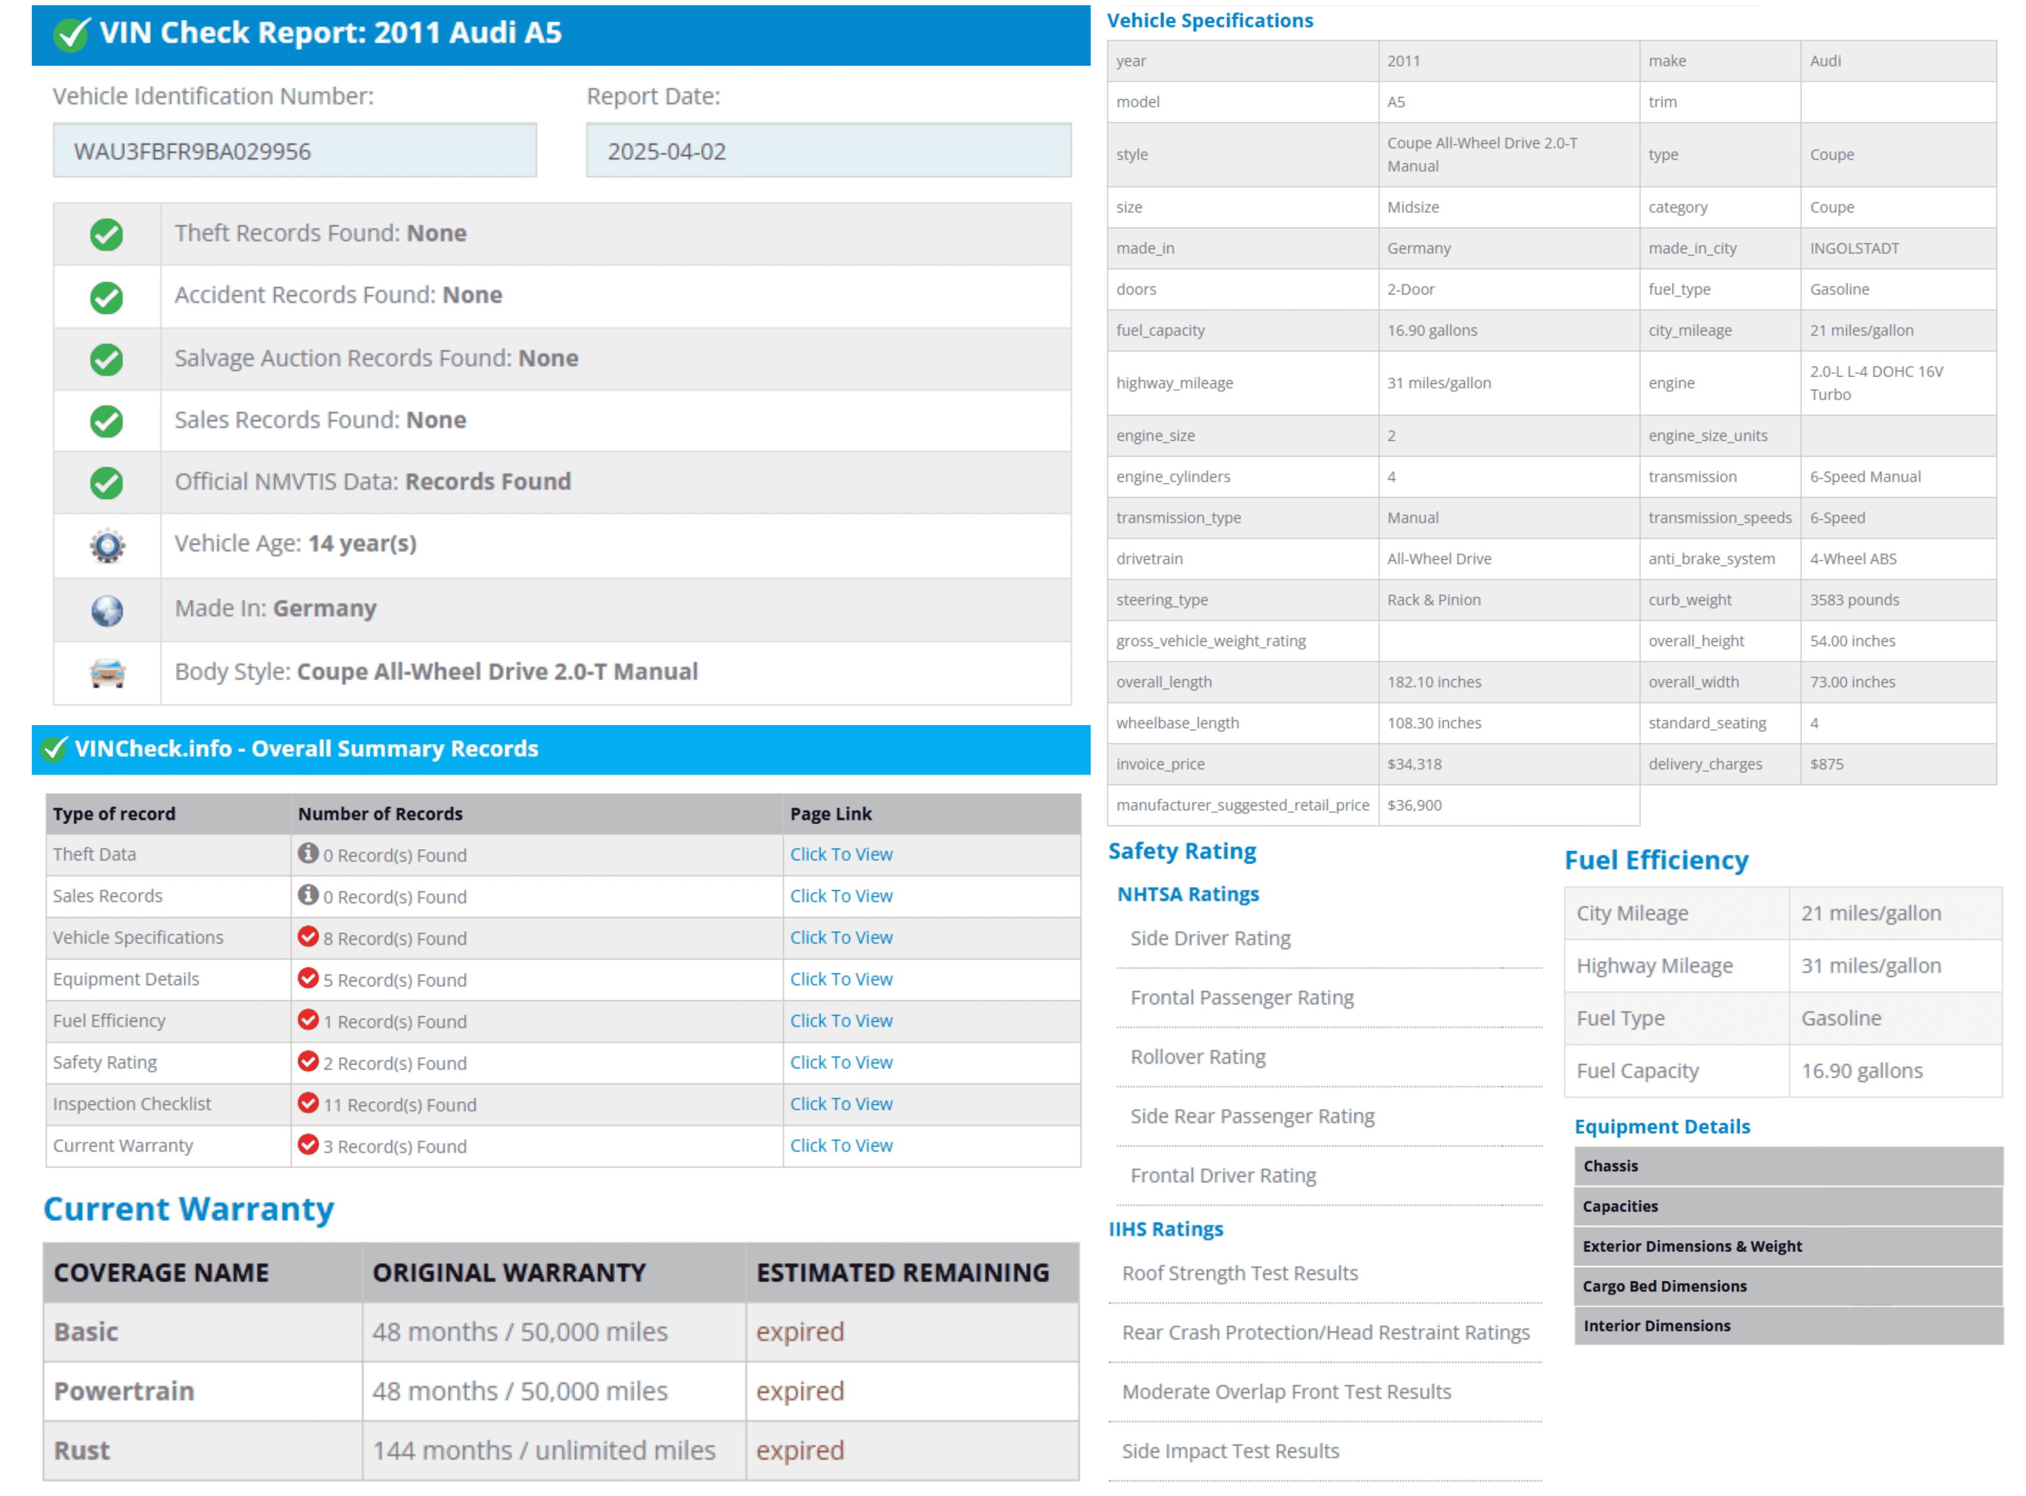Click the car icon next to Body Style

coord(107,674)
